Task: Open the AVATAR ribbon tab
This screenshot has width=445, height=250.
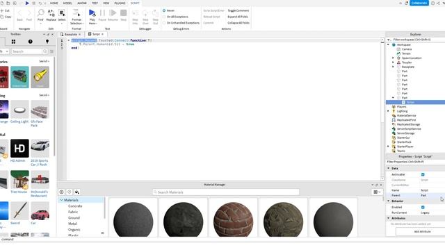Action: coord(82,3)
